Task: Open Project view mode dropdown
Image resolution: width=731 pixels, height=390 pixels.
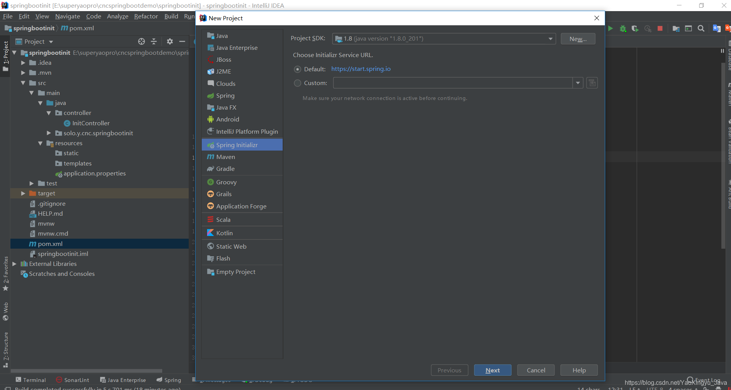Action: [51, 42]
